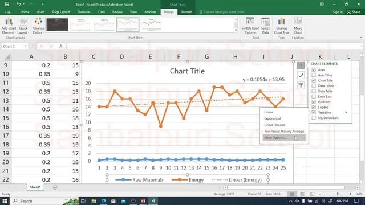
Task: Apply the dark chart style thumbnail
Action: coord(57,24)
